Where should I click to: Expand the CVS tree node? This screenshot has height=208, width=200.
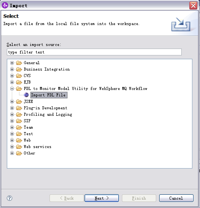click(12, 76)
